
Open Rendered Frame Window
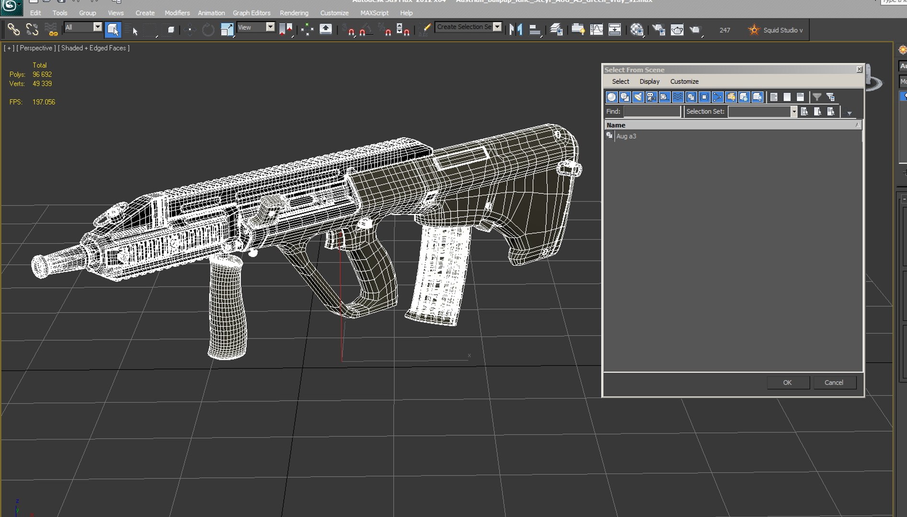pos(677,30)
